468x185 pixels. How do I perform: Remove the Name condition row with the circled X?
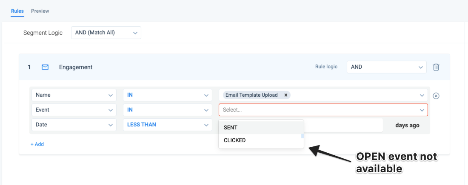click(436, 96)
